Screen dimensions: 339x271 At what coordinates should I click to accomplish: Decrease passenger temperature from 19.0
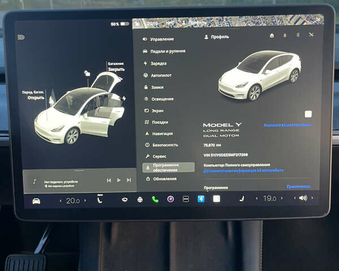coord(257,198)
